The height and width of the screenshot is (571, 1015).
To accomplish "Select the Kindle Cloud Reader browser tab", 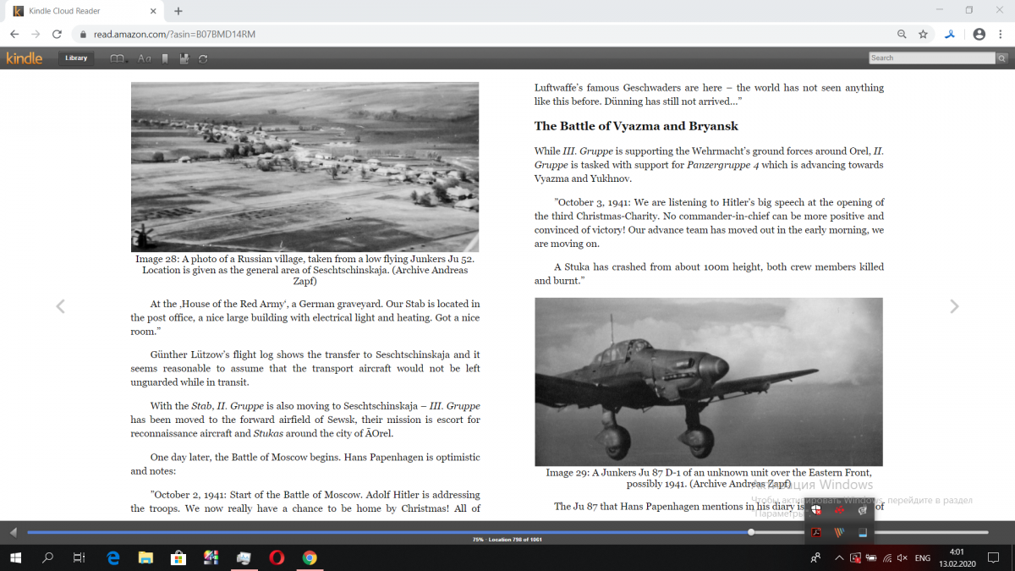I will coord(80,11).
